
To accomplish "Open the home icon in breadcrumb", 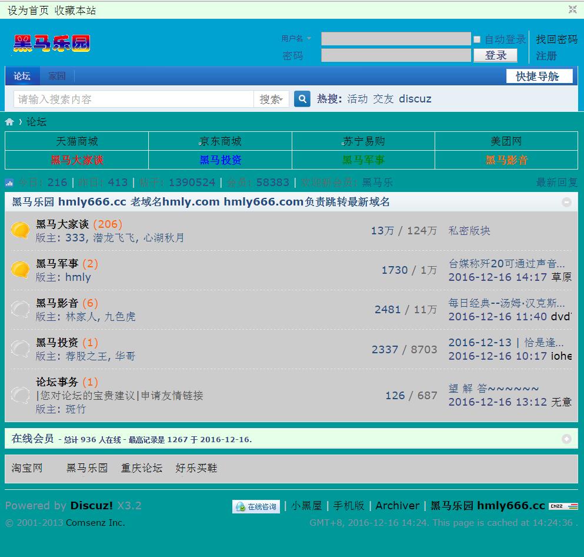I will pos(9,122).
